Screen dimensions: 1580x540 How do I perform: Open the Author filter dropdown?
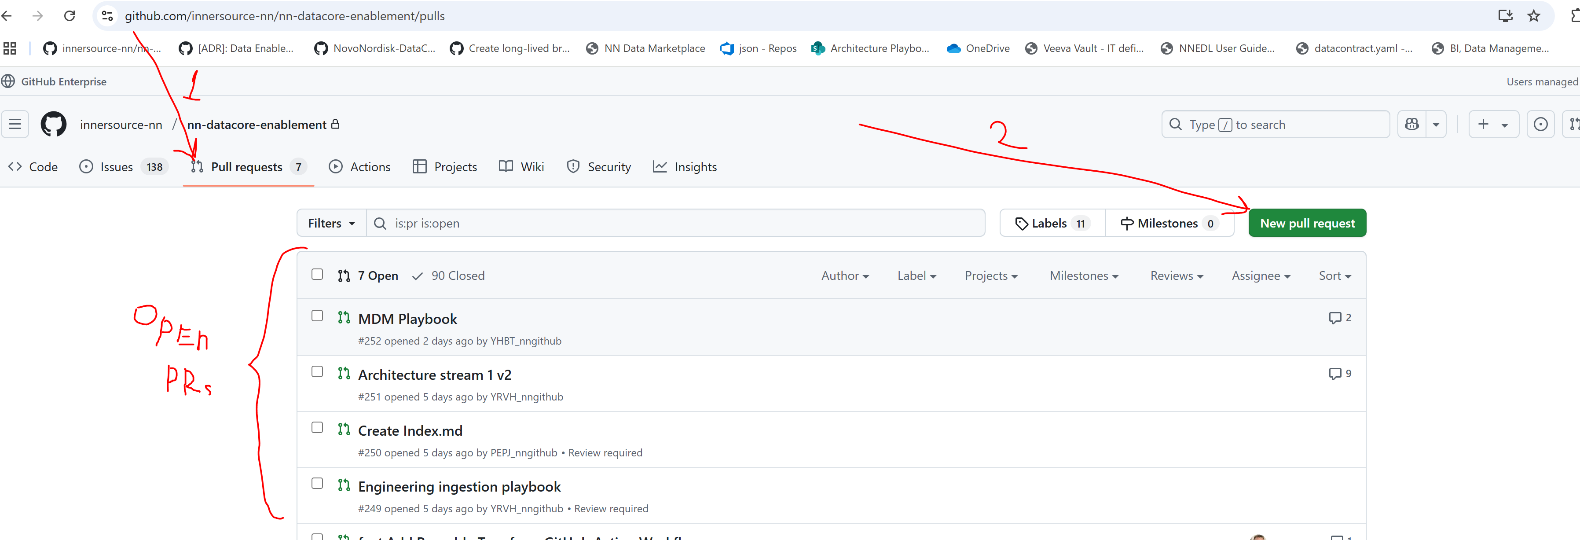tap(845, 276)
